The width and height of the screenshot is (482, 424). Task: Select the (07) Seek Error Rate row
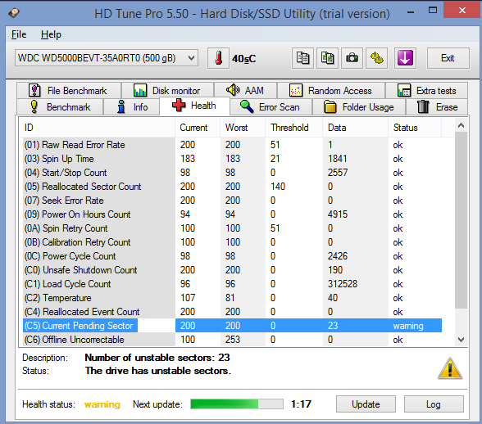pos(233,201)
